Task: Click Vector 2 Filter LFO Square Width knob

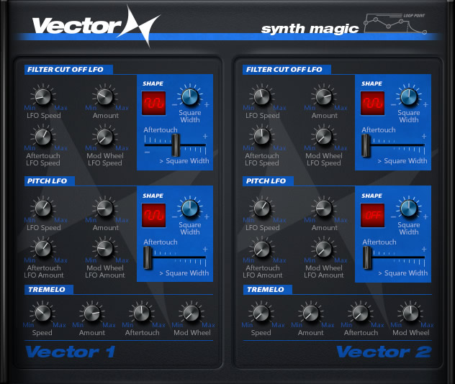Action: [x=409, y=97]
